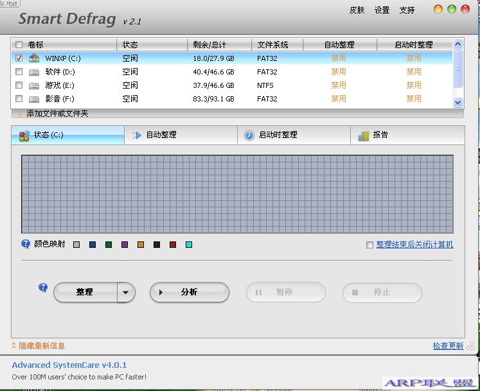Click the black color map swatch
This screenshot has height=391, width=480.
point(157,245)
